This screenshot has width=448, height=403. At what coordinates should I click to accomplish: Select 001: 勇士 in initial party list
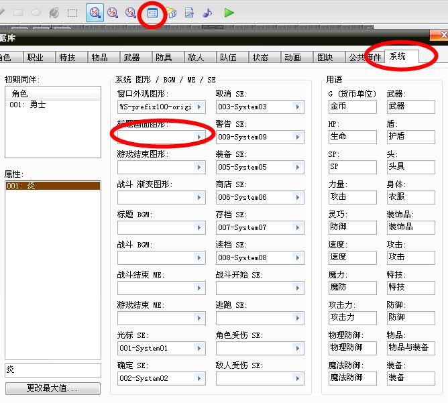click(x=53, y=105)
